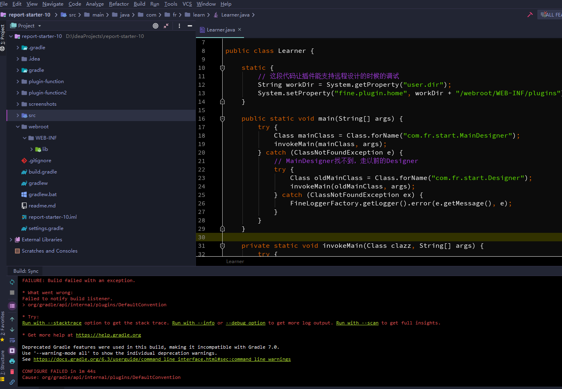Close the Learner.java editor tab
Image resolution: width=562 pixels, height=389 pixels.
[240, 29]
